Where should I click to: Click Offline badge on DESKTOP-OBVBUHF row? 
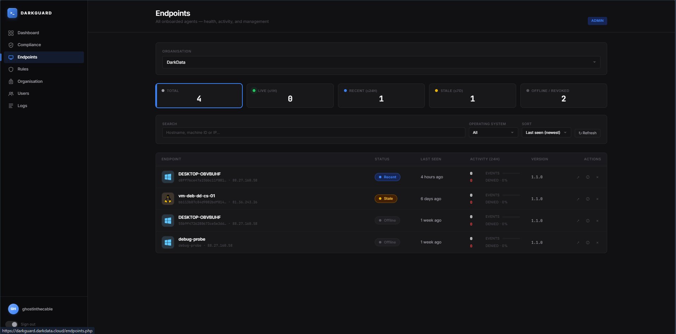[387, 221]
